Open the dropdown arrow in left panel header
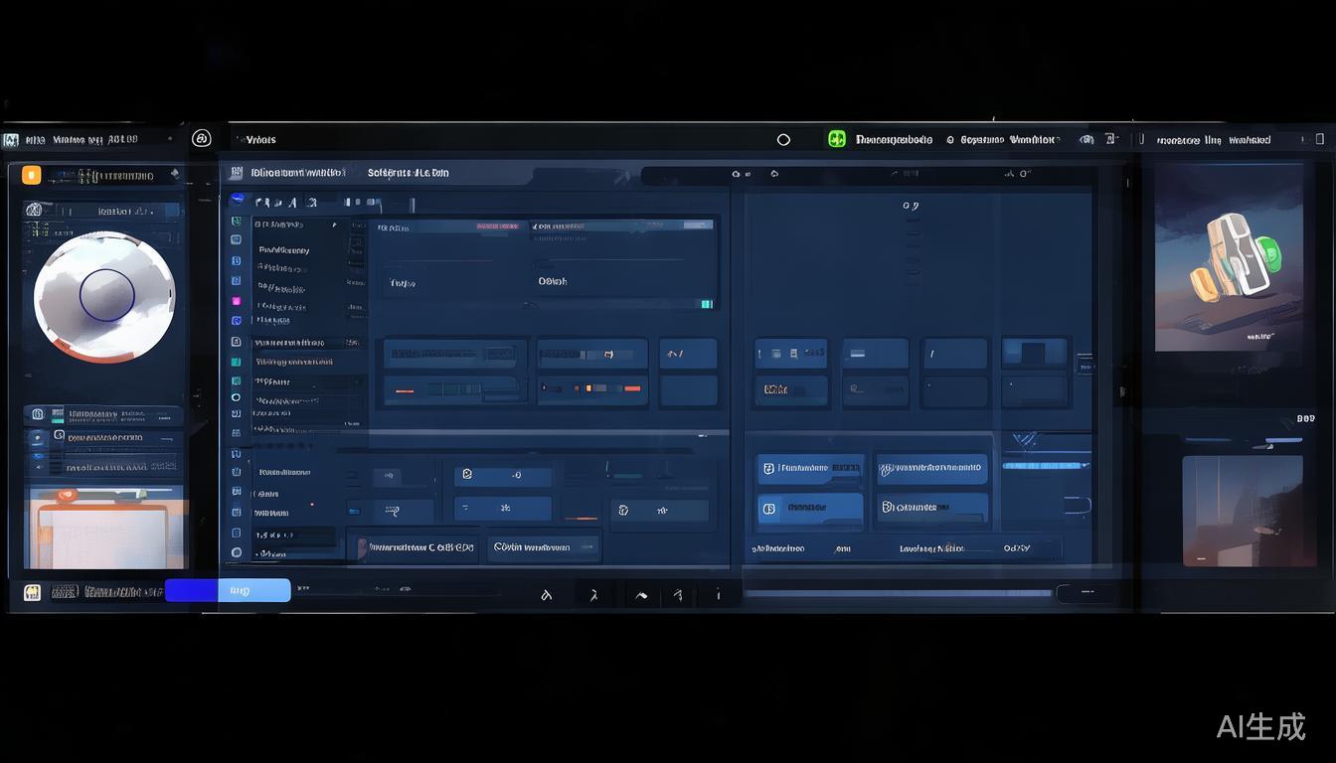The width and height of the screenshot is (1336, 763). (175, 175)
